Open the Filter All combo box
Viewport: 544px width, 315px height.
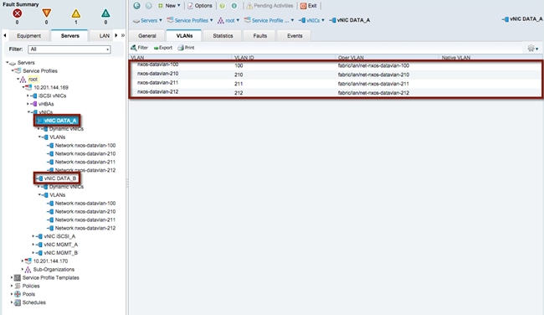(x=69, y=49)
